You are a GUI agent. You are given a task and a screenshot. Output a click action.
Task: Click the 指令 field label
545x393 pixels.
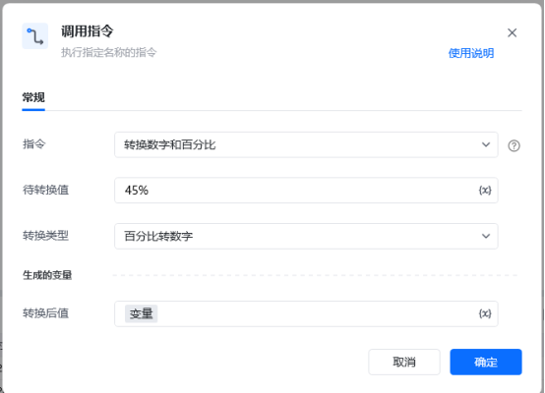tap(34, 143)
